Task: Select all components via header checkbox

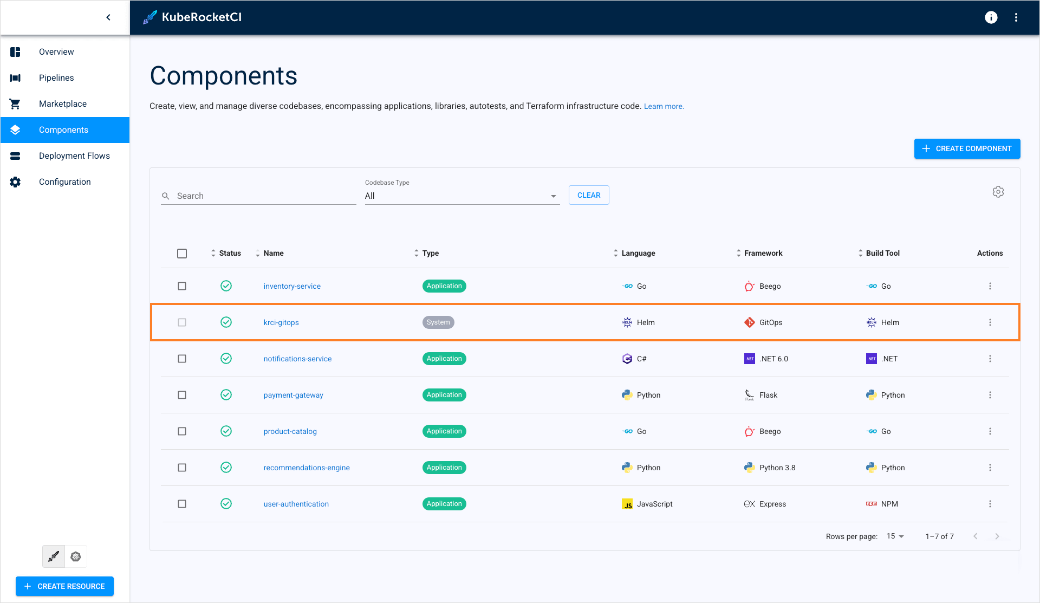Action: (x=182, y=253)
